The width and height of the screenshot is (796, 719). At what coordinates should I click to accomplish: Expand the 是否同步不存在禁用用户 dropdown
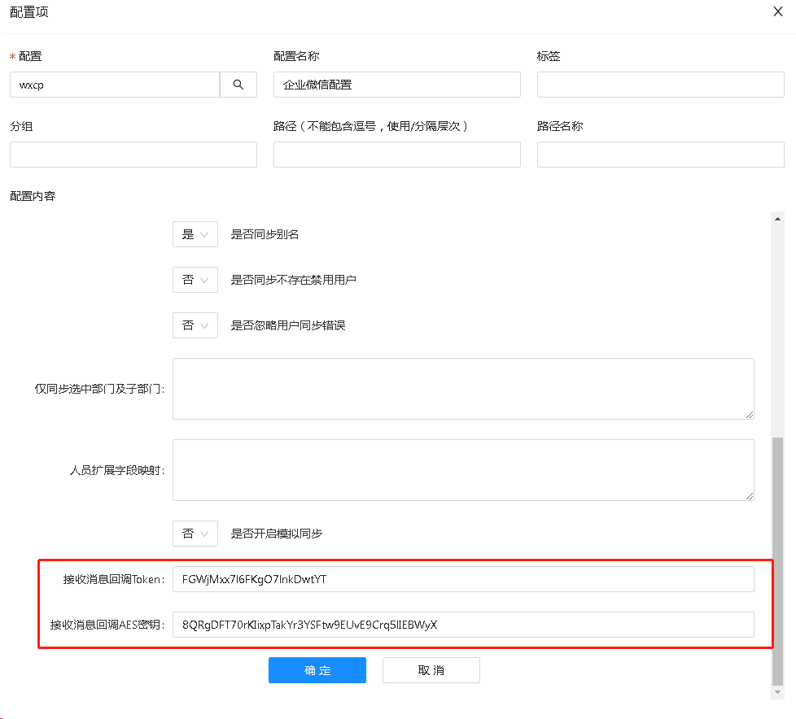tap(195, 280)
